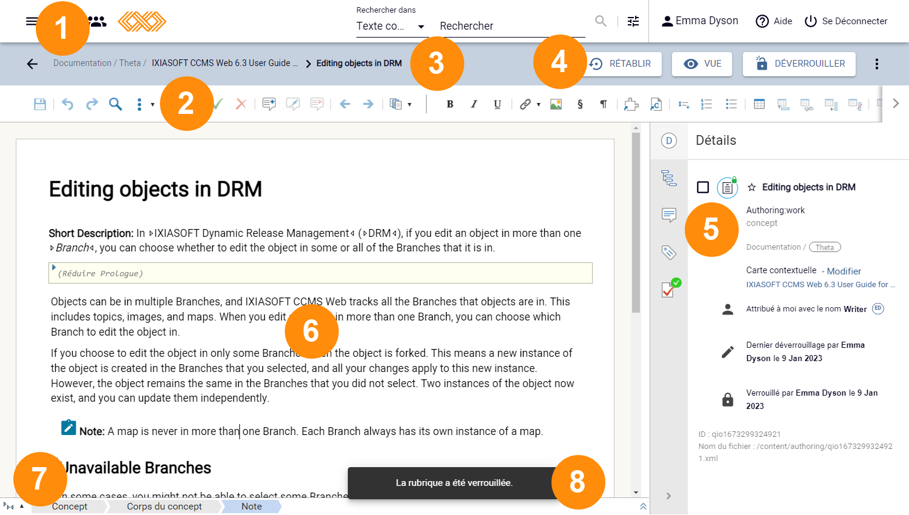Insert a table column

831,104
